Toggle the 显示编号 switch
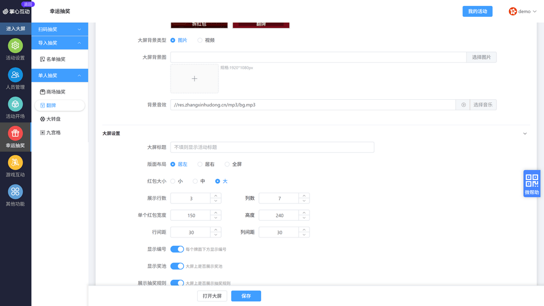Image resolution: width=544 pixels, height=306 pixels. [177, 249]
